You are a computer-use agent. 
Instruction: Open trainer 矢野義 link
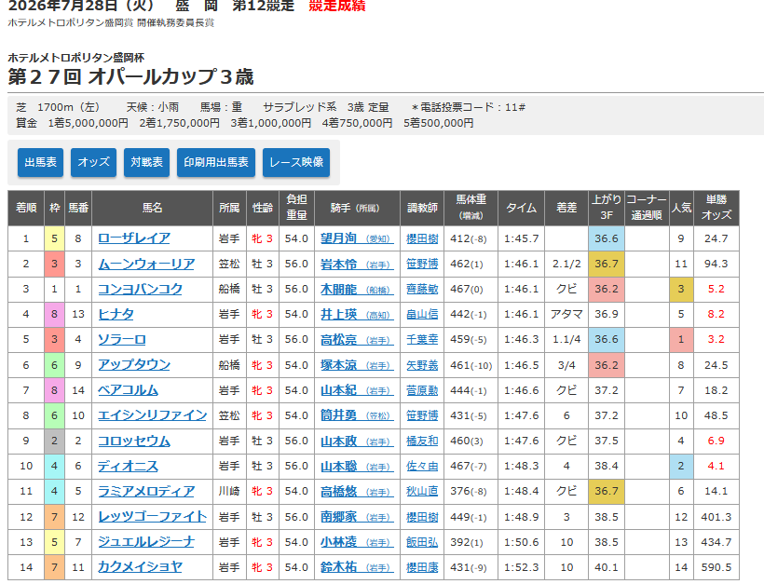[x=422, y=365]
